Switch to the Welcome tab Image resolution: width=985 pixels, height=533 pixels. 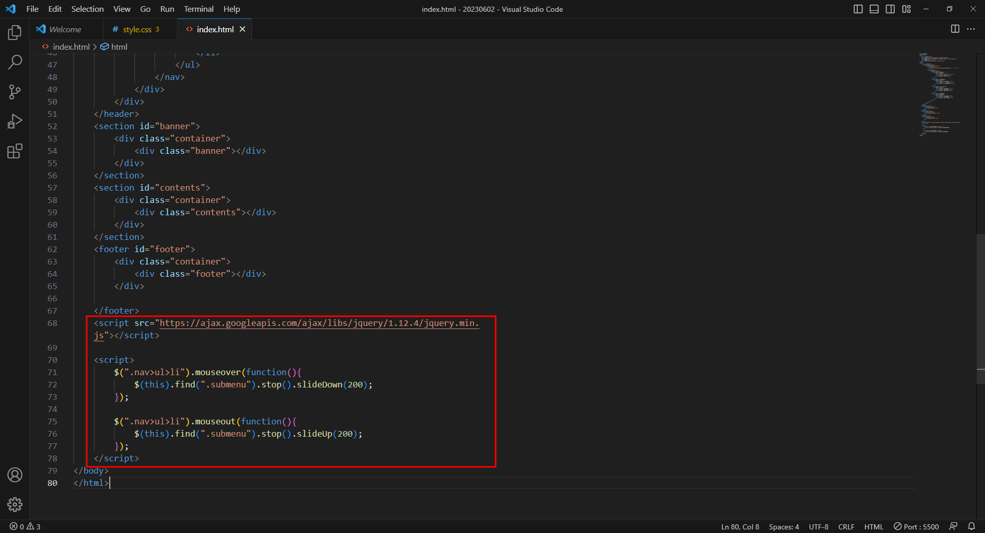(66, 29)
